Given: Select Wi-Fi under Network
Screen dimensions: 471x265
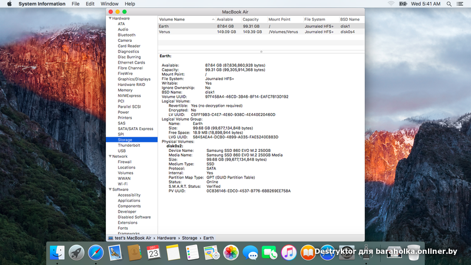Looking at the screenshot, I should click(122, 184).
